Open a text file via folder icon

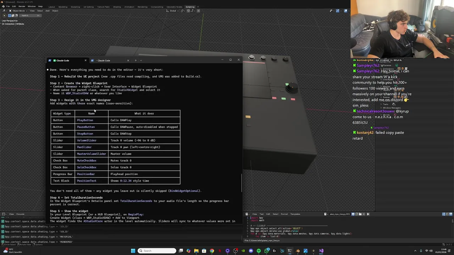click(360, 214)
